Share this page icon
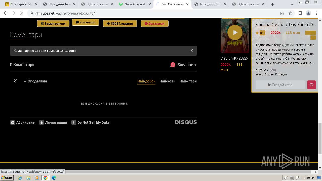The image size is (322, 181). [x=282, y=13]
